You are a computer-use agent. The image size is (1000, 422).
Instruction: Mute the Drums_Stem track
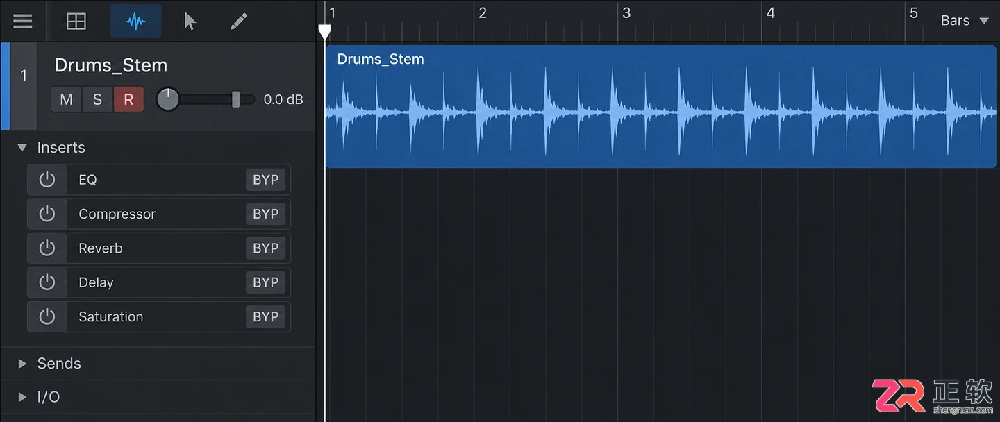coord(67,99)
